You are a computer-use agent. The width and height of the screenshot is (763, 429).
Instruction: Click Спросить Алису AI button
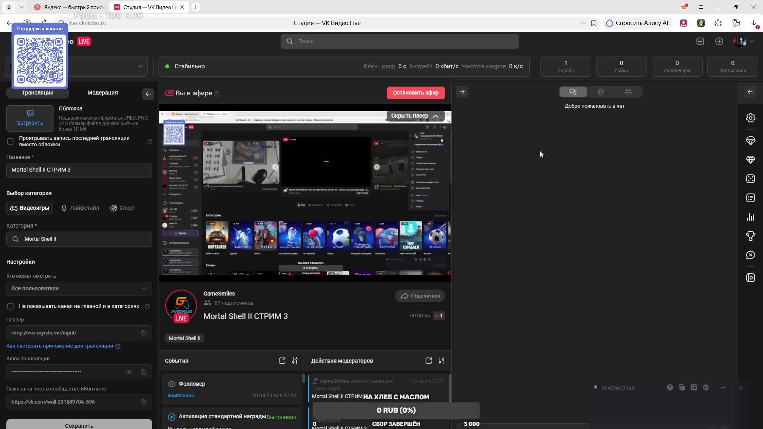pos(637,23)
